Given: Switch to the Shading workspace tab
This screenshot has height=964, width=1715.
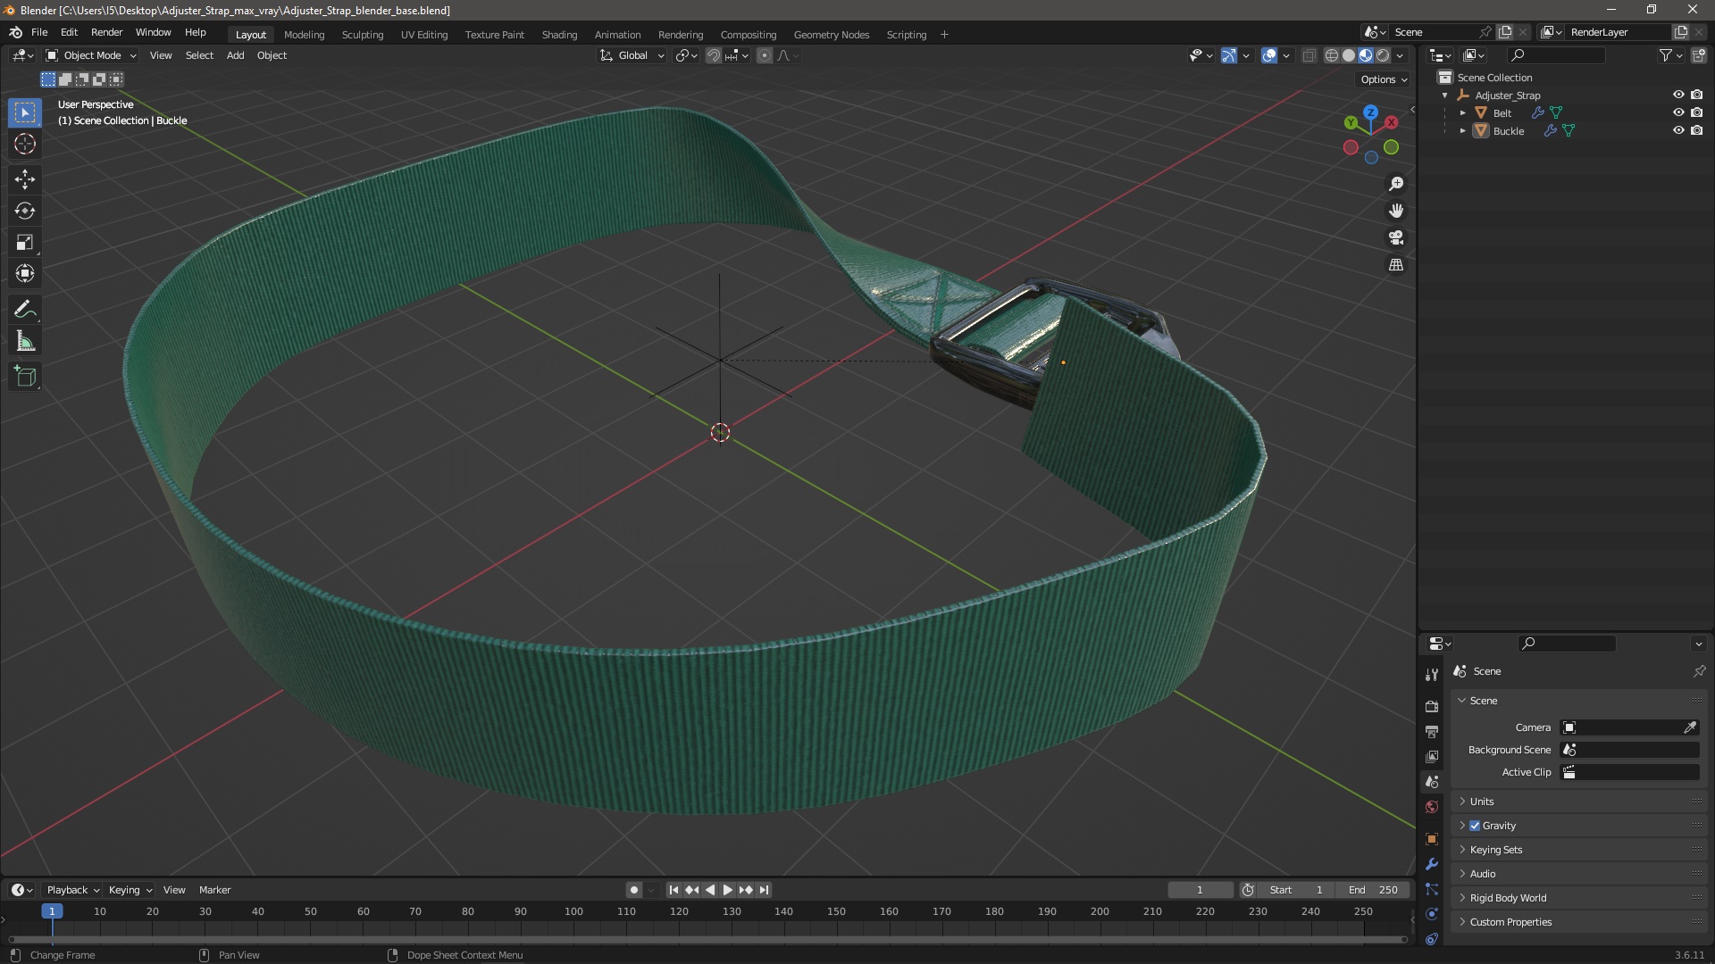Looking at the screenshot, I should (x=559, y=35).
